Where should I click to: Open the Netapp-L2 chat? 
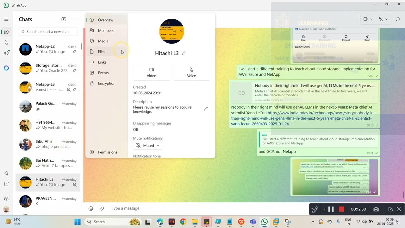coord(48,49)
